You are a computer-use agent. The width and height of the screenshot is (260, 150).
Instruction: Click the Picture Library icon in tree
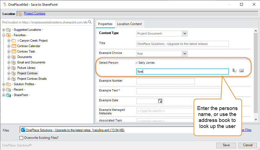(x=14, y=68)
